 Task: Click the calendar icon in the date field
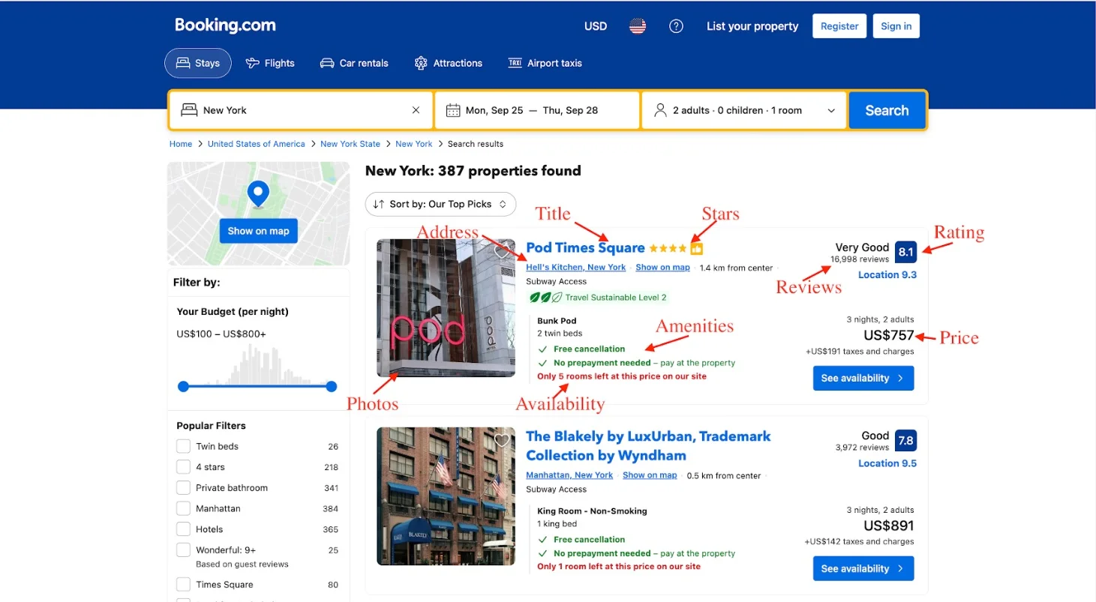pos(453,110)
